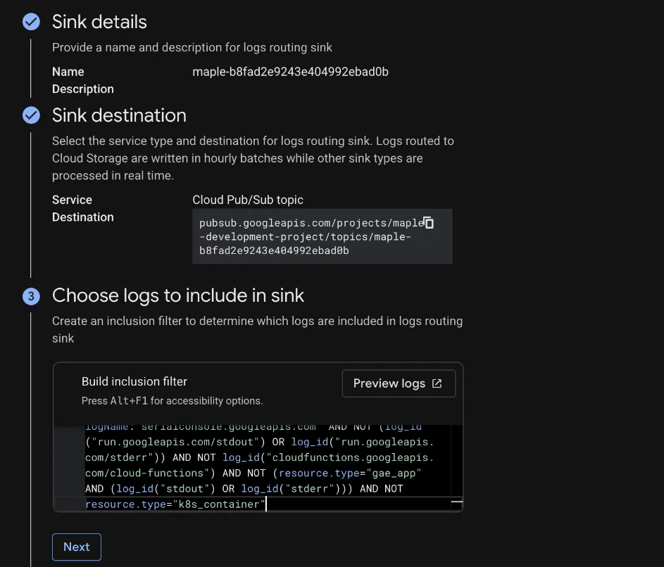
Task: Click the Sink details completed checkmark icon
Action: (x=32, y=22)
